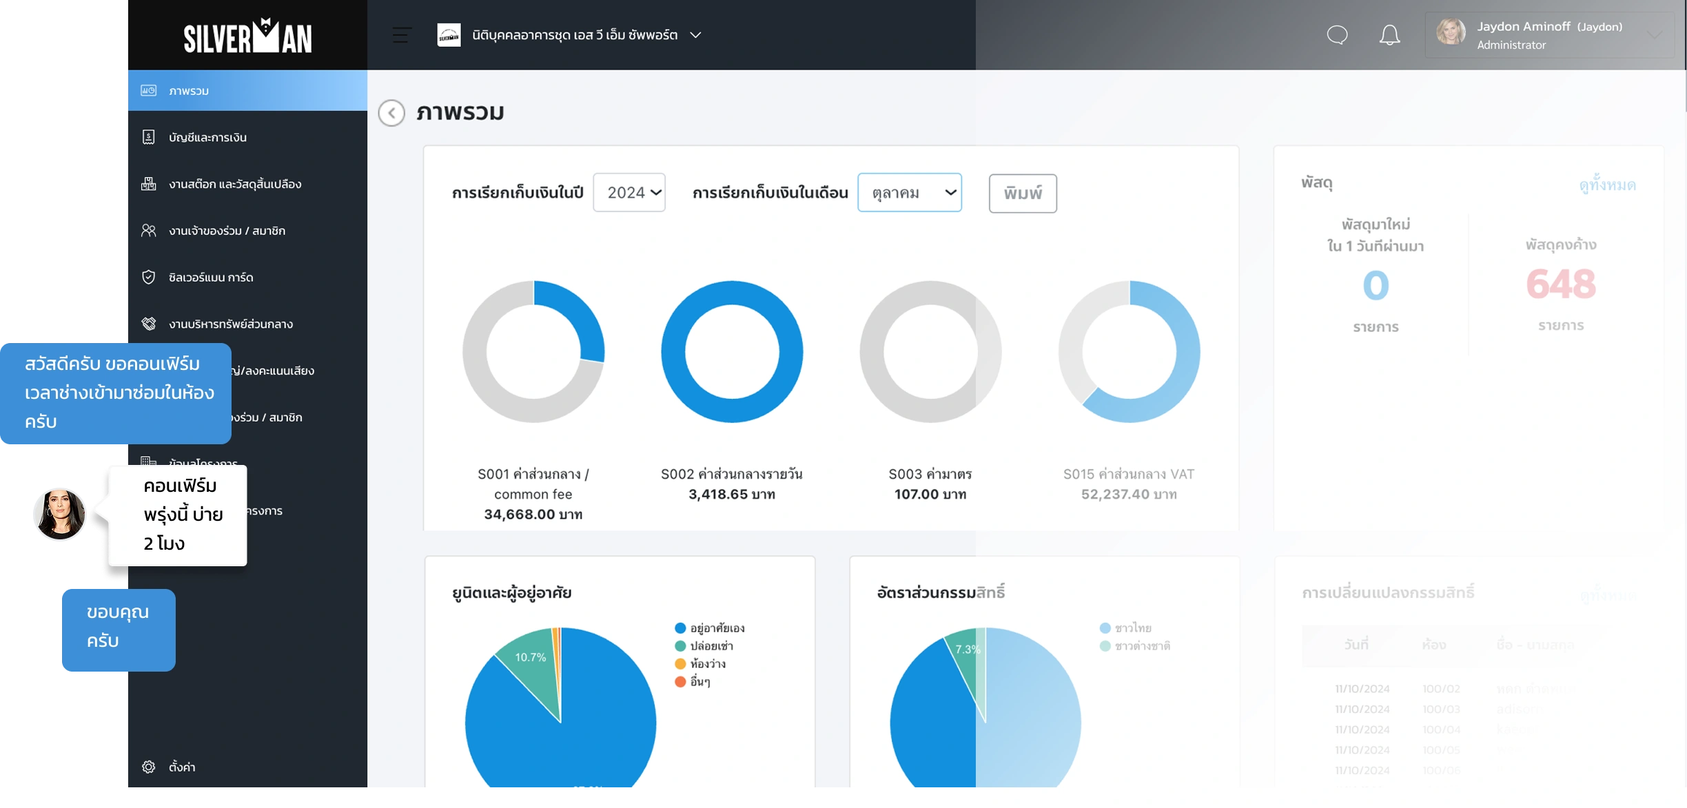
Task: Expand the user account dropdown arrow
Action: [x=1655, y=34]
